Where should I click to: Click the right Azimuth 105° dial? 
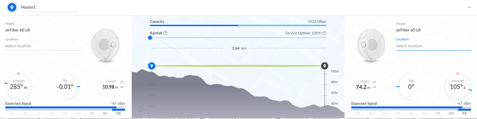(x=458, y=87)
